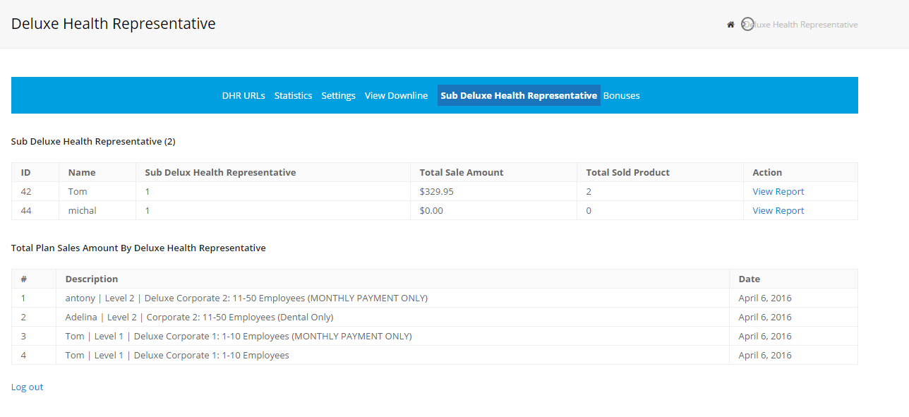Click Tom's name in the representatives table

(x=78, y=192)
